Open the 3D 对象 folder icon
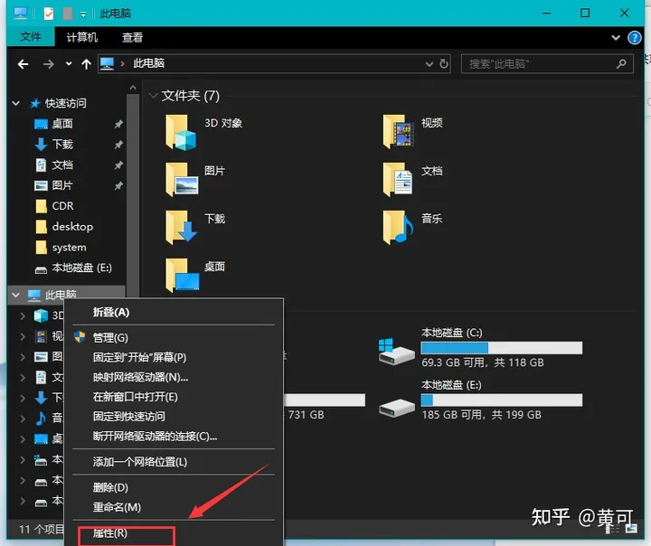 pos(181,133)
